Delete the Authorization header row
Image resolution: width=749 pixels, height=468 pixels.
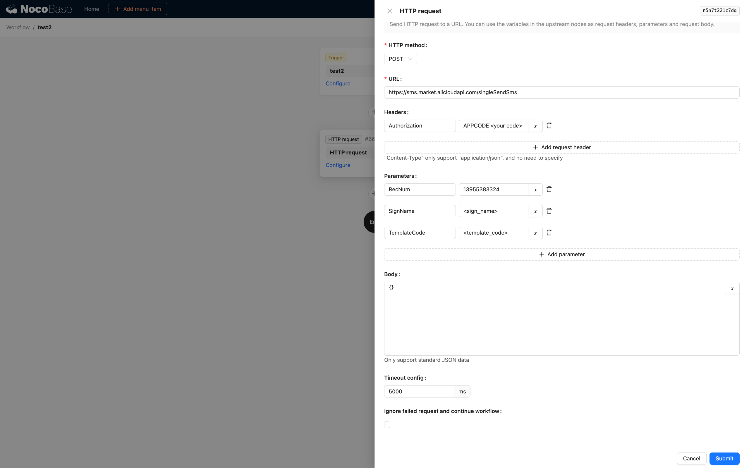(549, 125)
